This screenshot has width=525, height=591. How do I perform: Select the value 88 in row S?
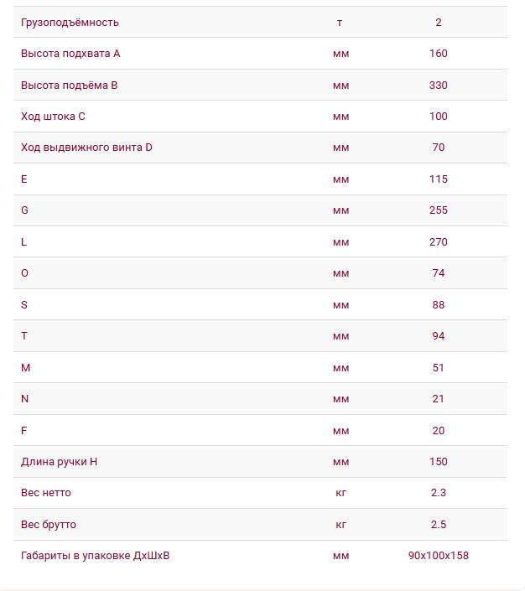pos(439,305)
